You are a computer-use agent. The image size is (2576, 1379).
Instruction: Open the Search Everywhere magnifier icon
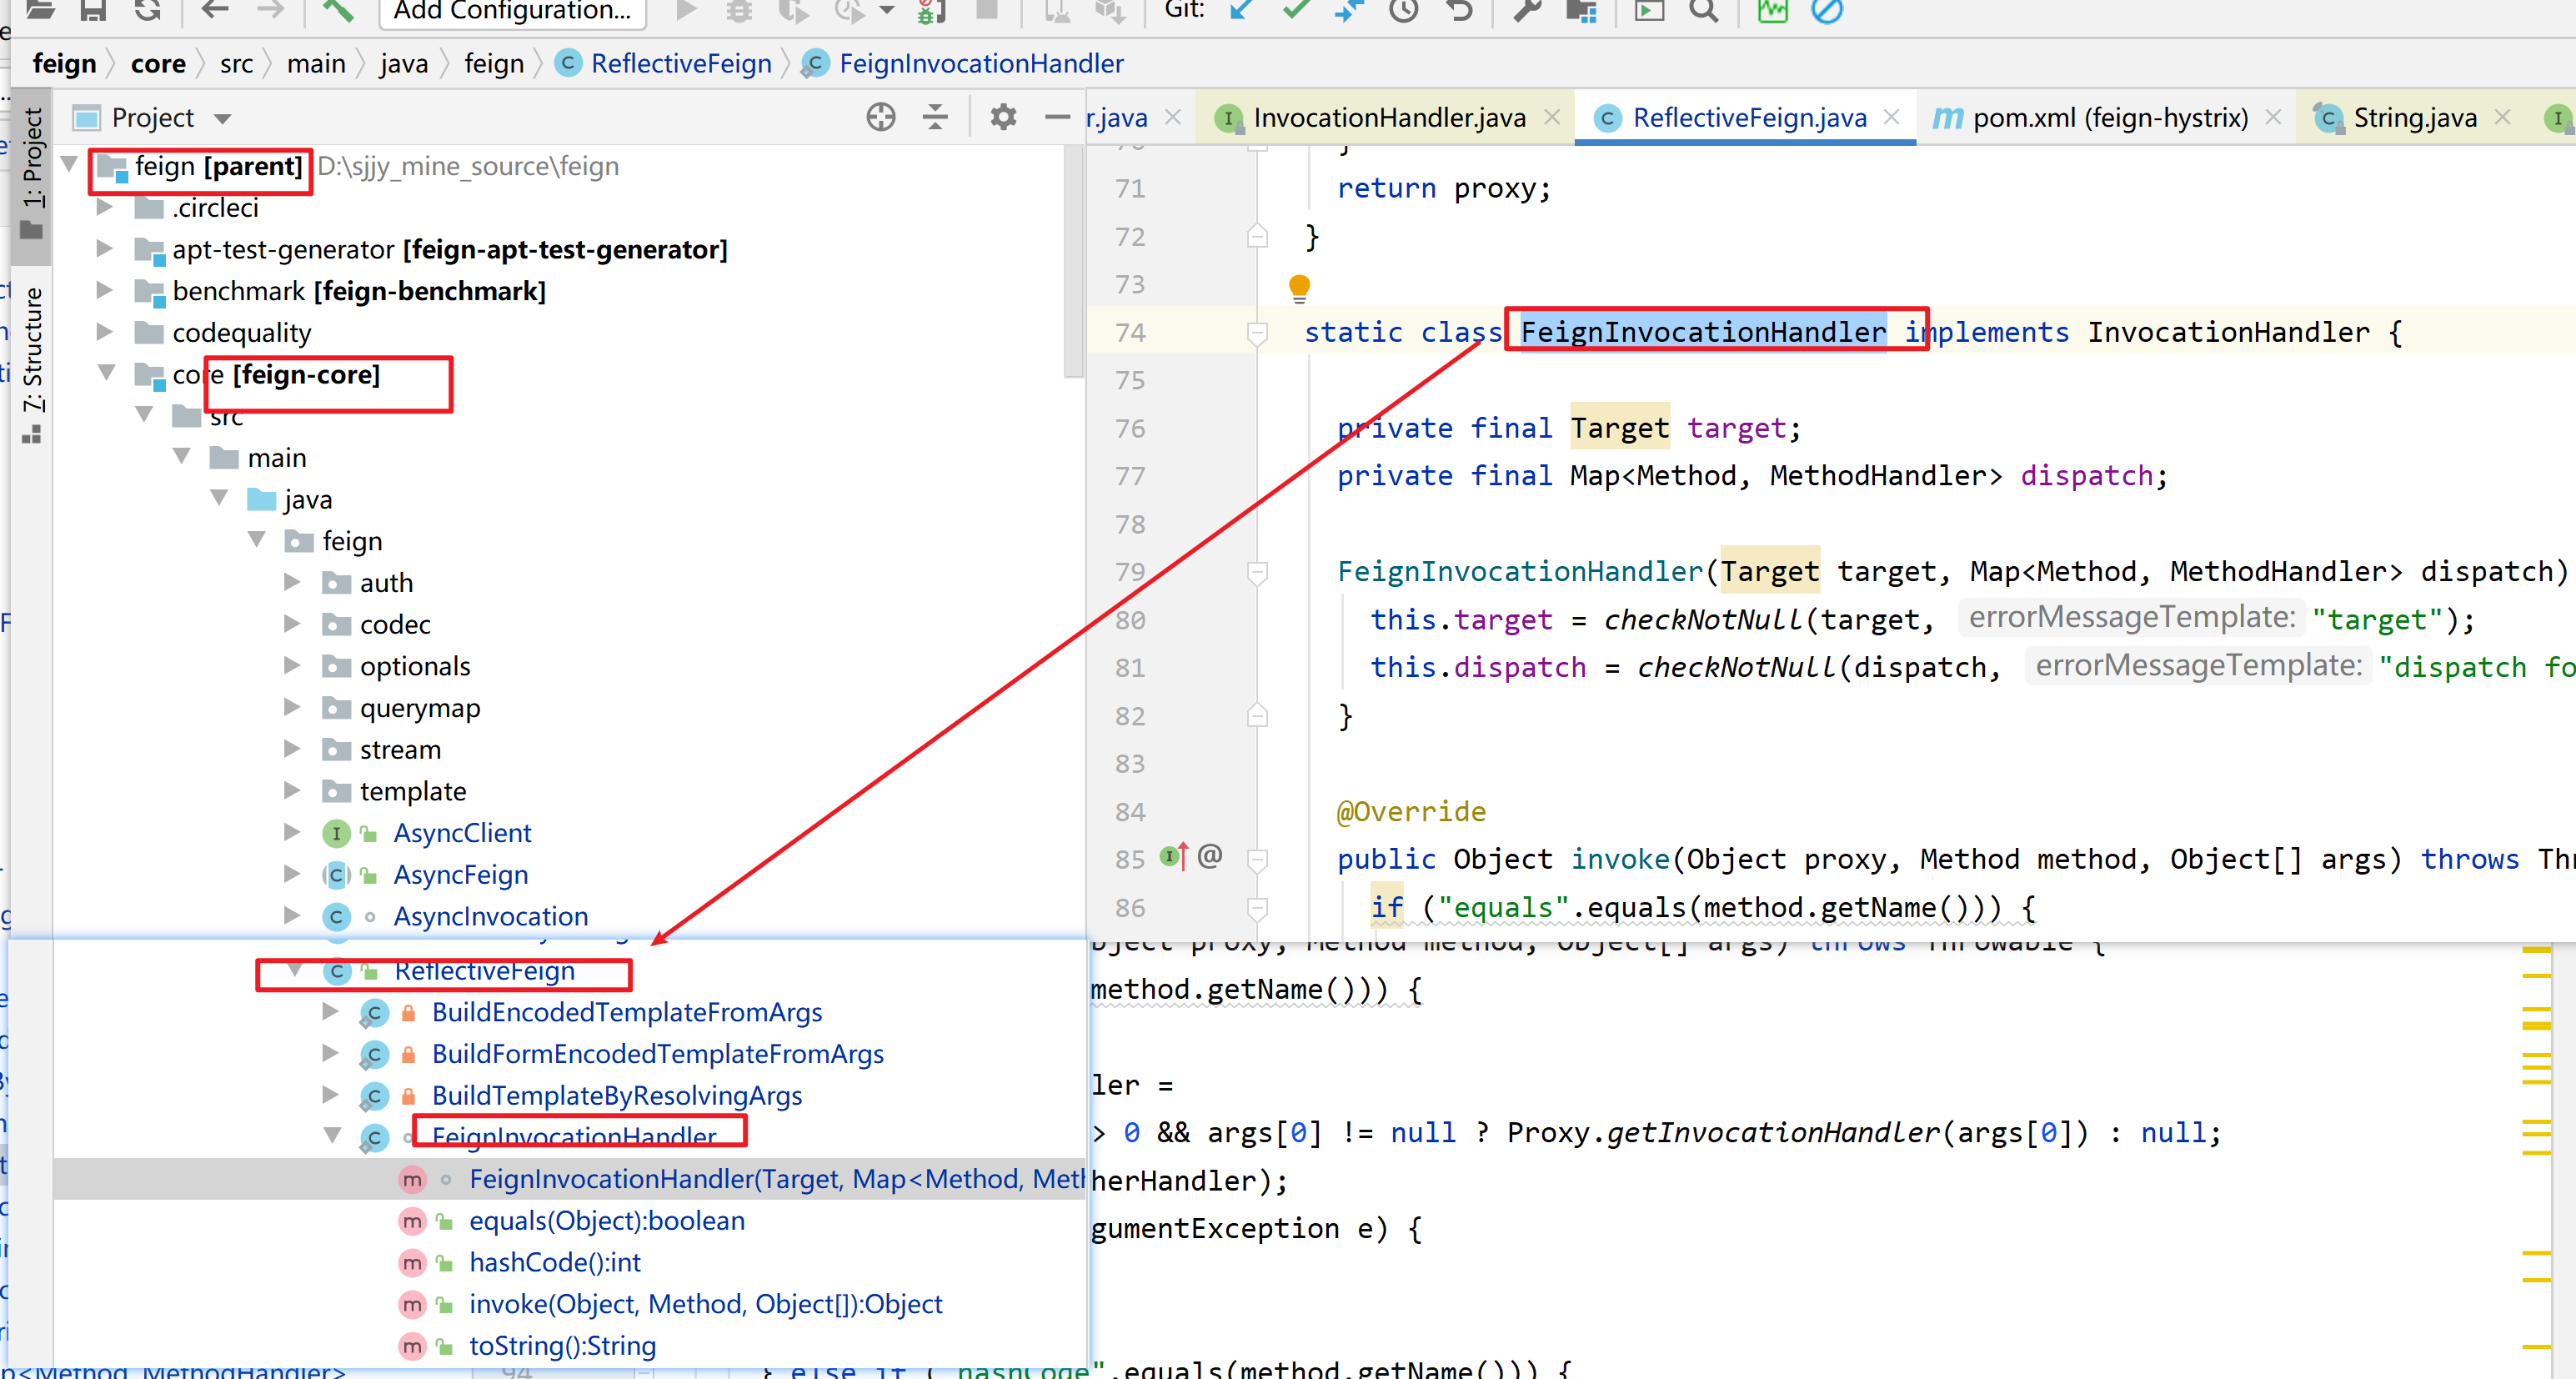coord(1702,10)
